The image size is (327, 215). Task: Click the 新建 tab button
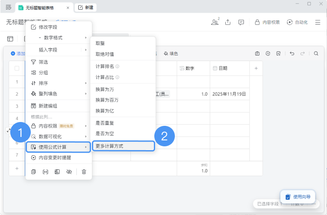[85, 8]
